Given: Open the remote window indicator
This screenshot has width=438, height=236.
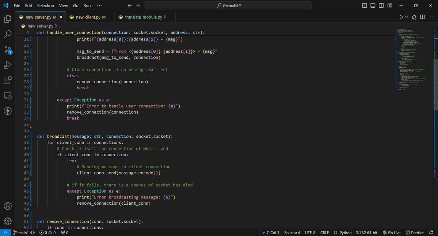Looking at the screenshot, I should pos(5,233).
